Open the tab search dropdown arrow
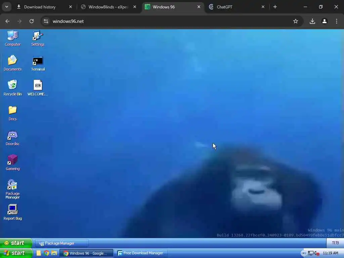Screen dimensions: 344x258 coord(7,7)
